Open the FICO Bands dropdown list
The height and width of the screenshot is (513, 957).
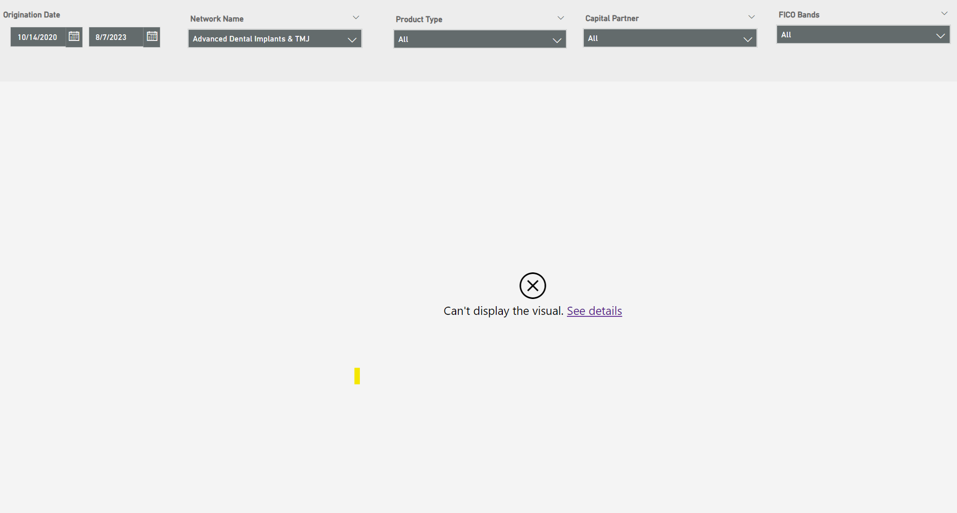click(863, 35)
